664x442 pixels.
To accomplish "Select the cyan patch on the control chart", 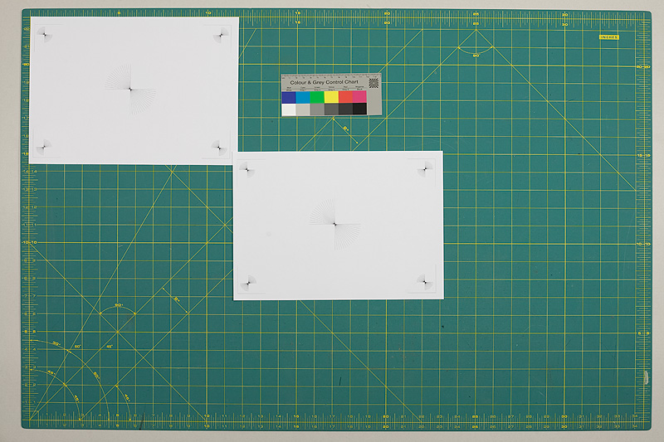I will click(x=302, y=96).
